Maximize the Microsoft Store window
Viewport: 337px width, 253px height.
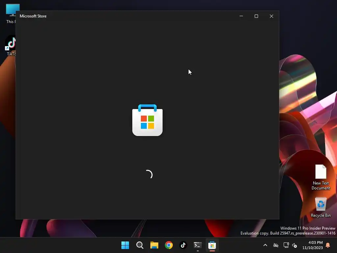256,16
